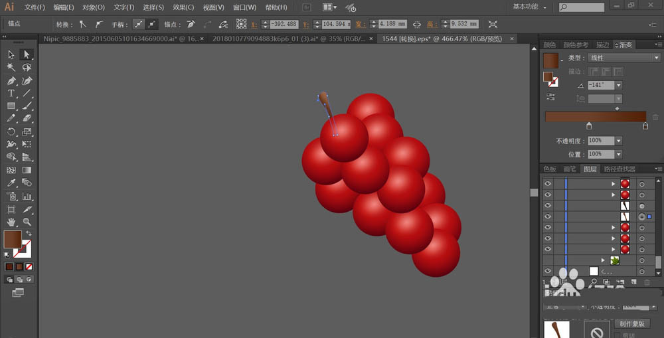
Task: Select the Column Graph tool
Action: [x=27, y=196]
